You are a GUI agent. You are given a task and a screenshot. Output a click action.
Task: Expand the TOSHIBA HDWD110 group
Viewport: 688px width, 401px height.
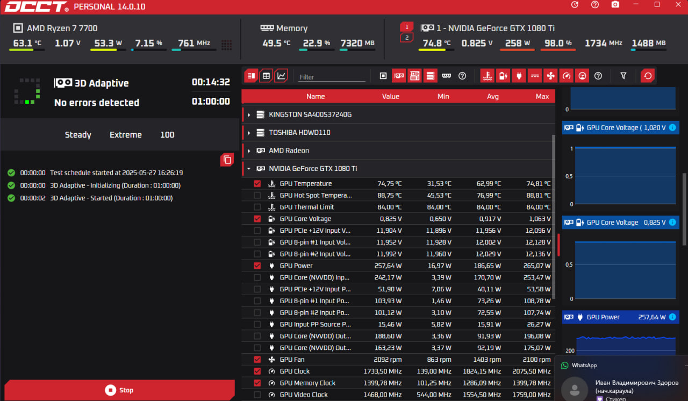coord(249,133)
